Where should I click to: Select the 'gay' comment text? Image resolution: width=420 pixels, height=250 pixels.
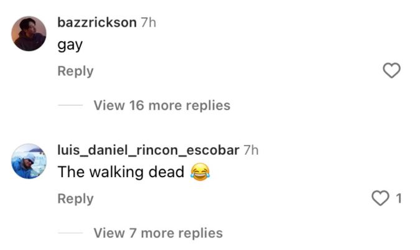[70, 45]
